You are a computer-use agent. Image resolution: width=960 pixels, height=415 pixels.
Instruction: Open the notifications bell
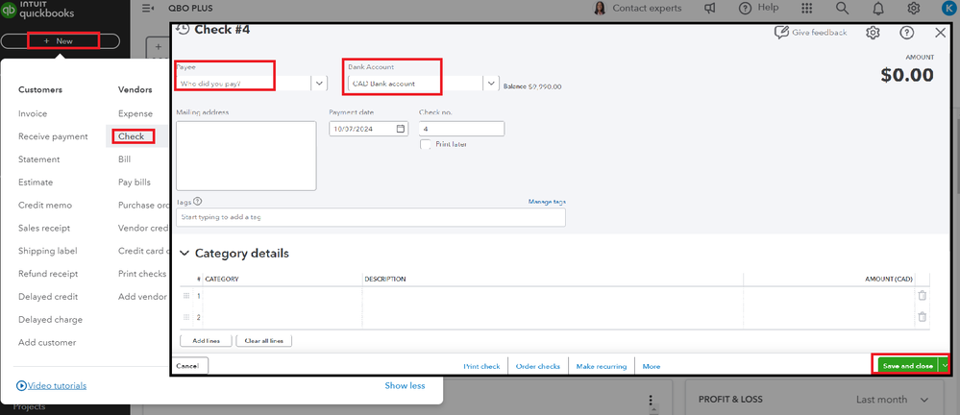point(878,8)
